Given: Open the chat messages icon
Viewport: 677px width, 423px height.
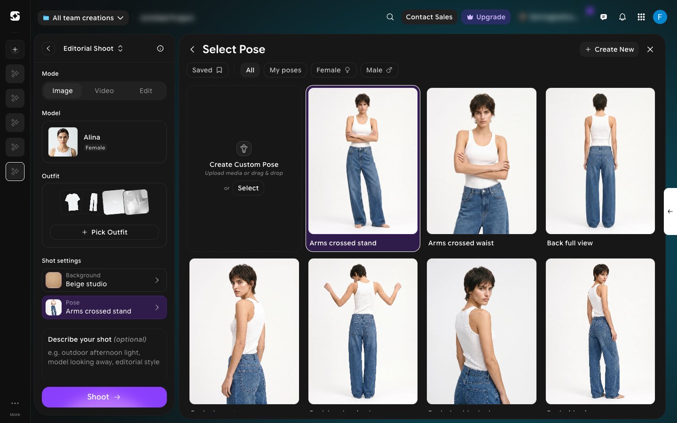Looking at the screenshot, I should coord(604,17).
